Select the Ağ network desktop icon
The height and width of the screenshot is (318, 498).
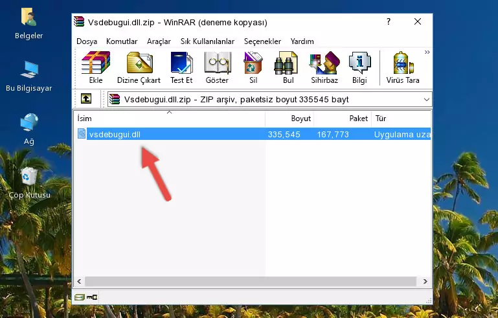[29, 129]
